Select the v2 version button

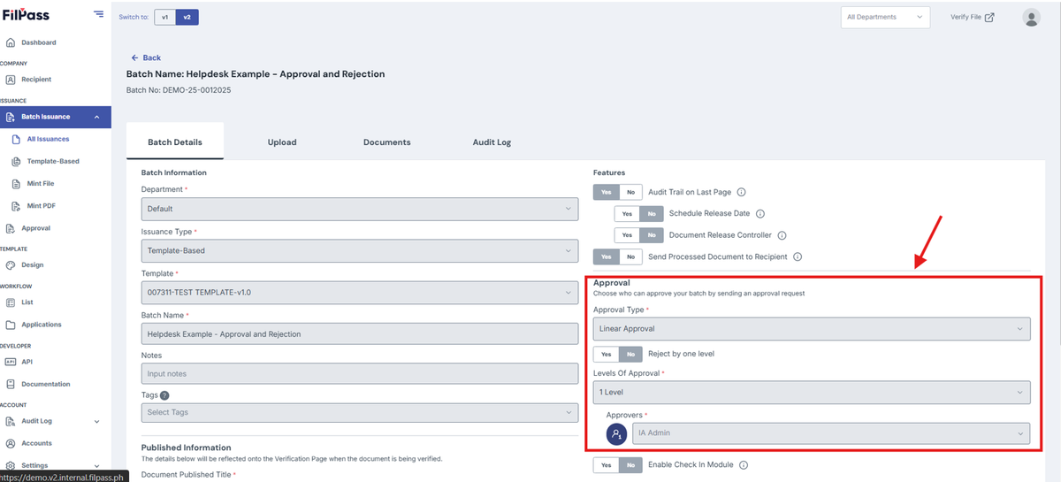[x=187, y=17]
